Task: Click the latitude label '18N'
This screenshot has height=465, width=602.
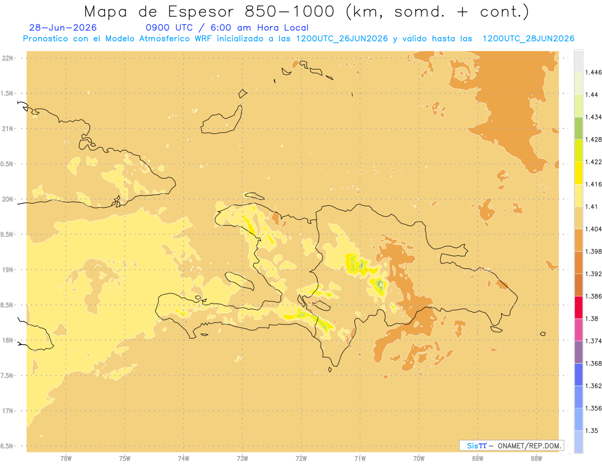Action: point(9,340)
